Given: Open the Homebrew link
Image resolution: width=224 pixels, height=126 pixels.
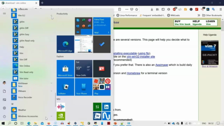Looking at the screenshot, I should [133, 73].
